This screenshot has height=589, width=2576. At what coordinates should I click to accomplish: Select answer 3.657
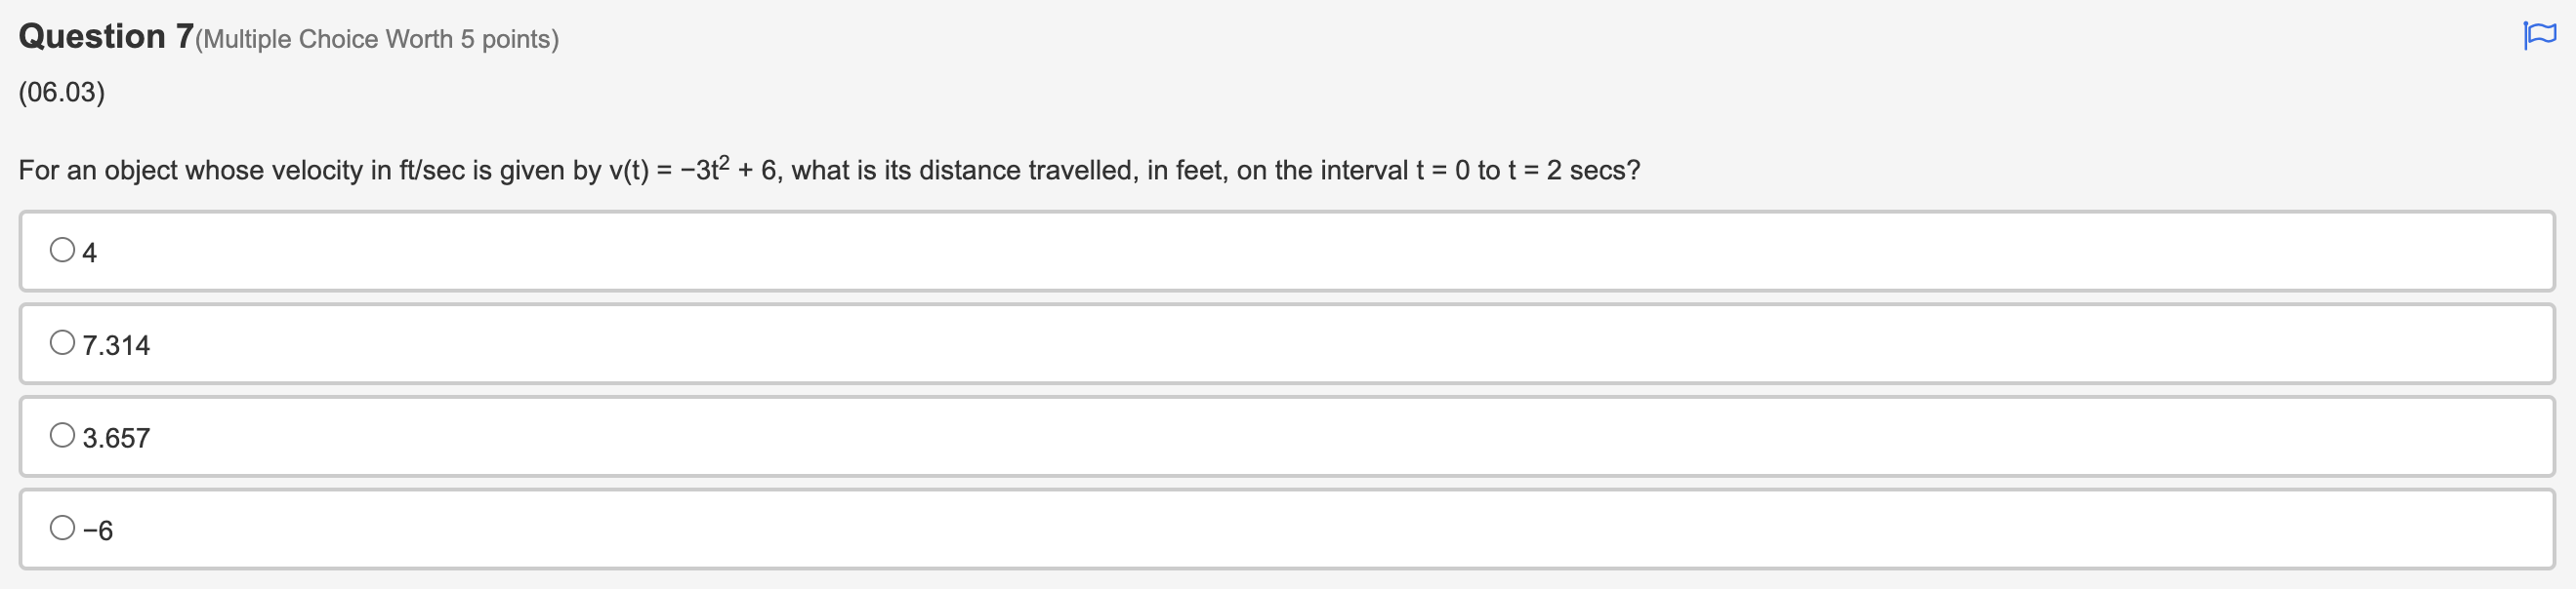coord(62,433)
